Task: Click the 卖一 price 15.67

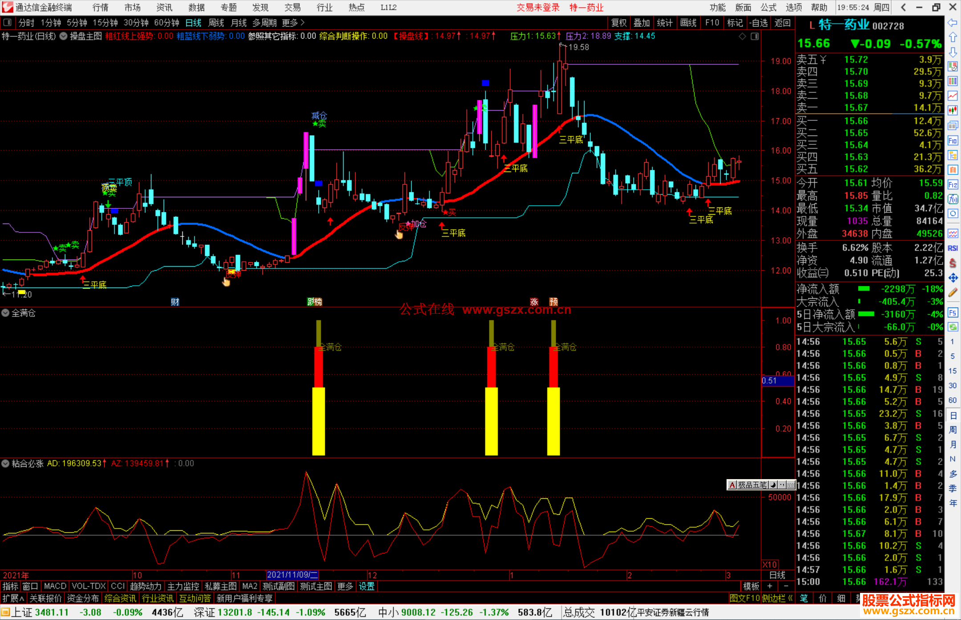Action: (856, 107)
